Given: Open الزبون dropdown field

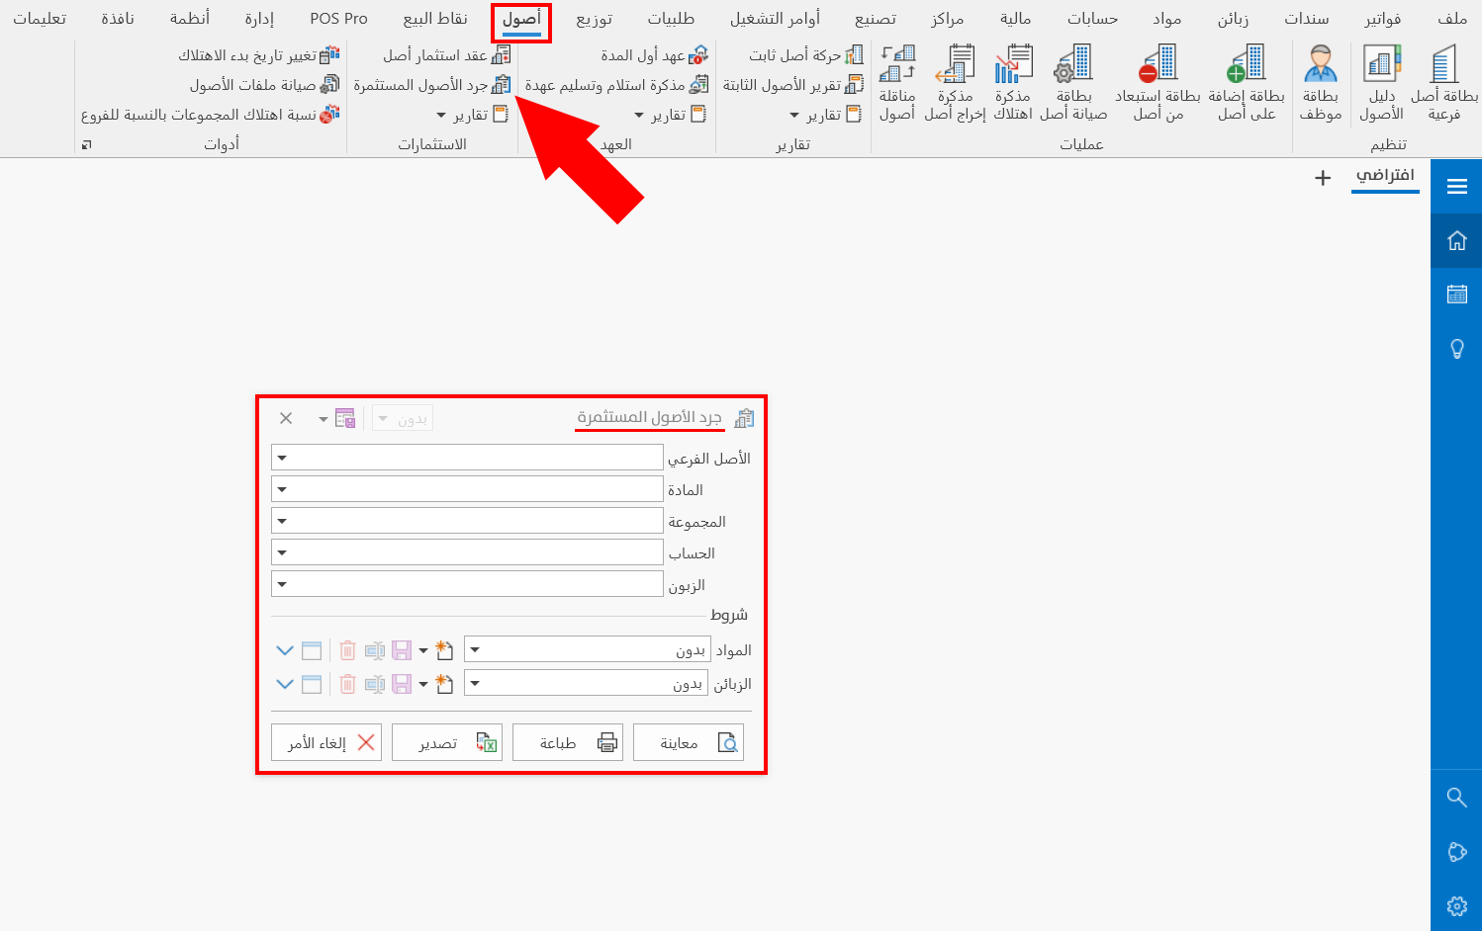Looking at the screenshot, I should tap(467, 584).
